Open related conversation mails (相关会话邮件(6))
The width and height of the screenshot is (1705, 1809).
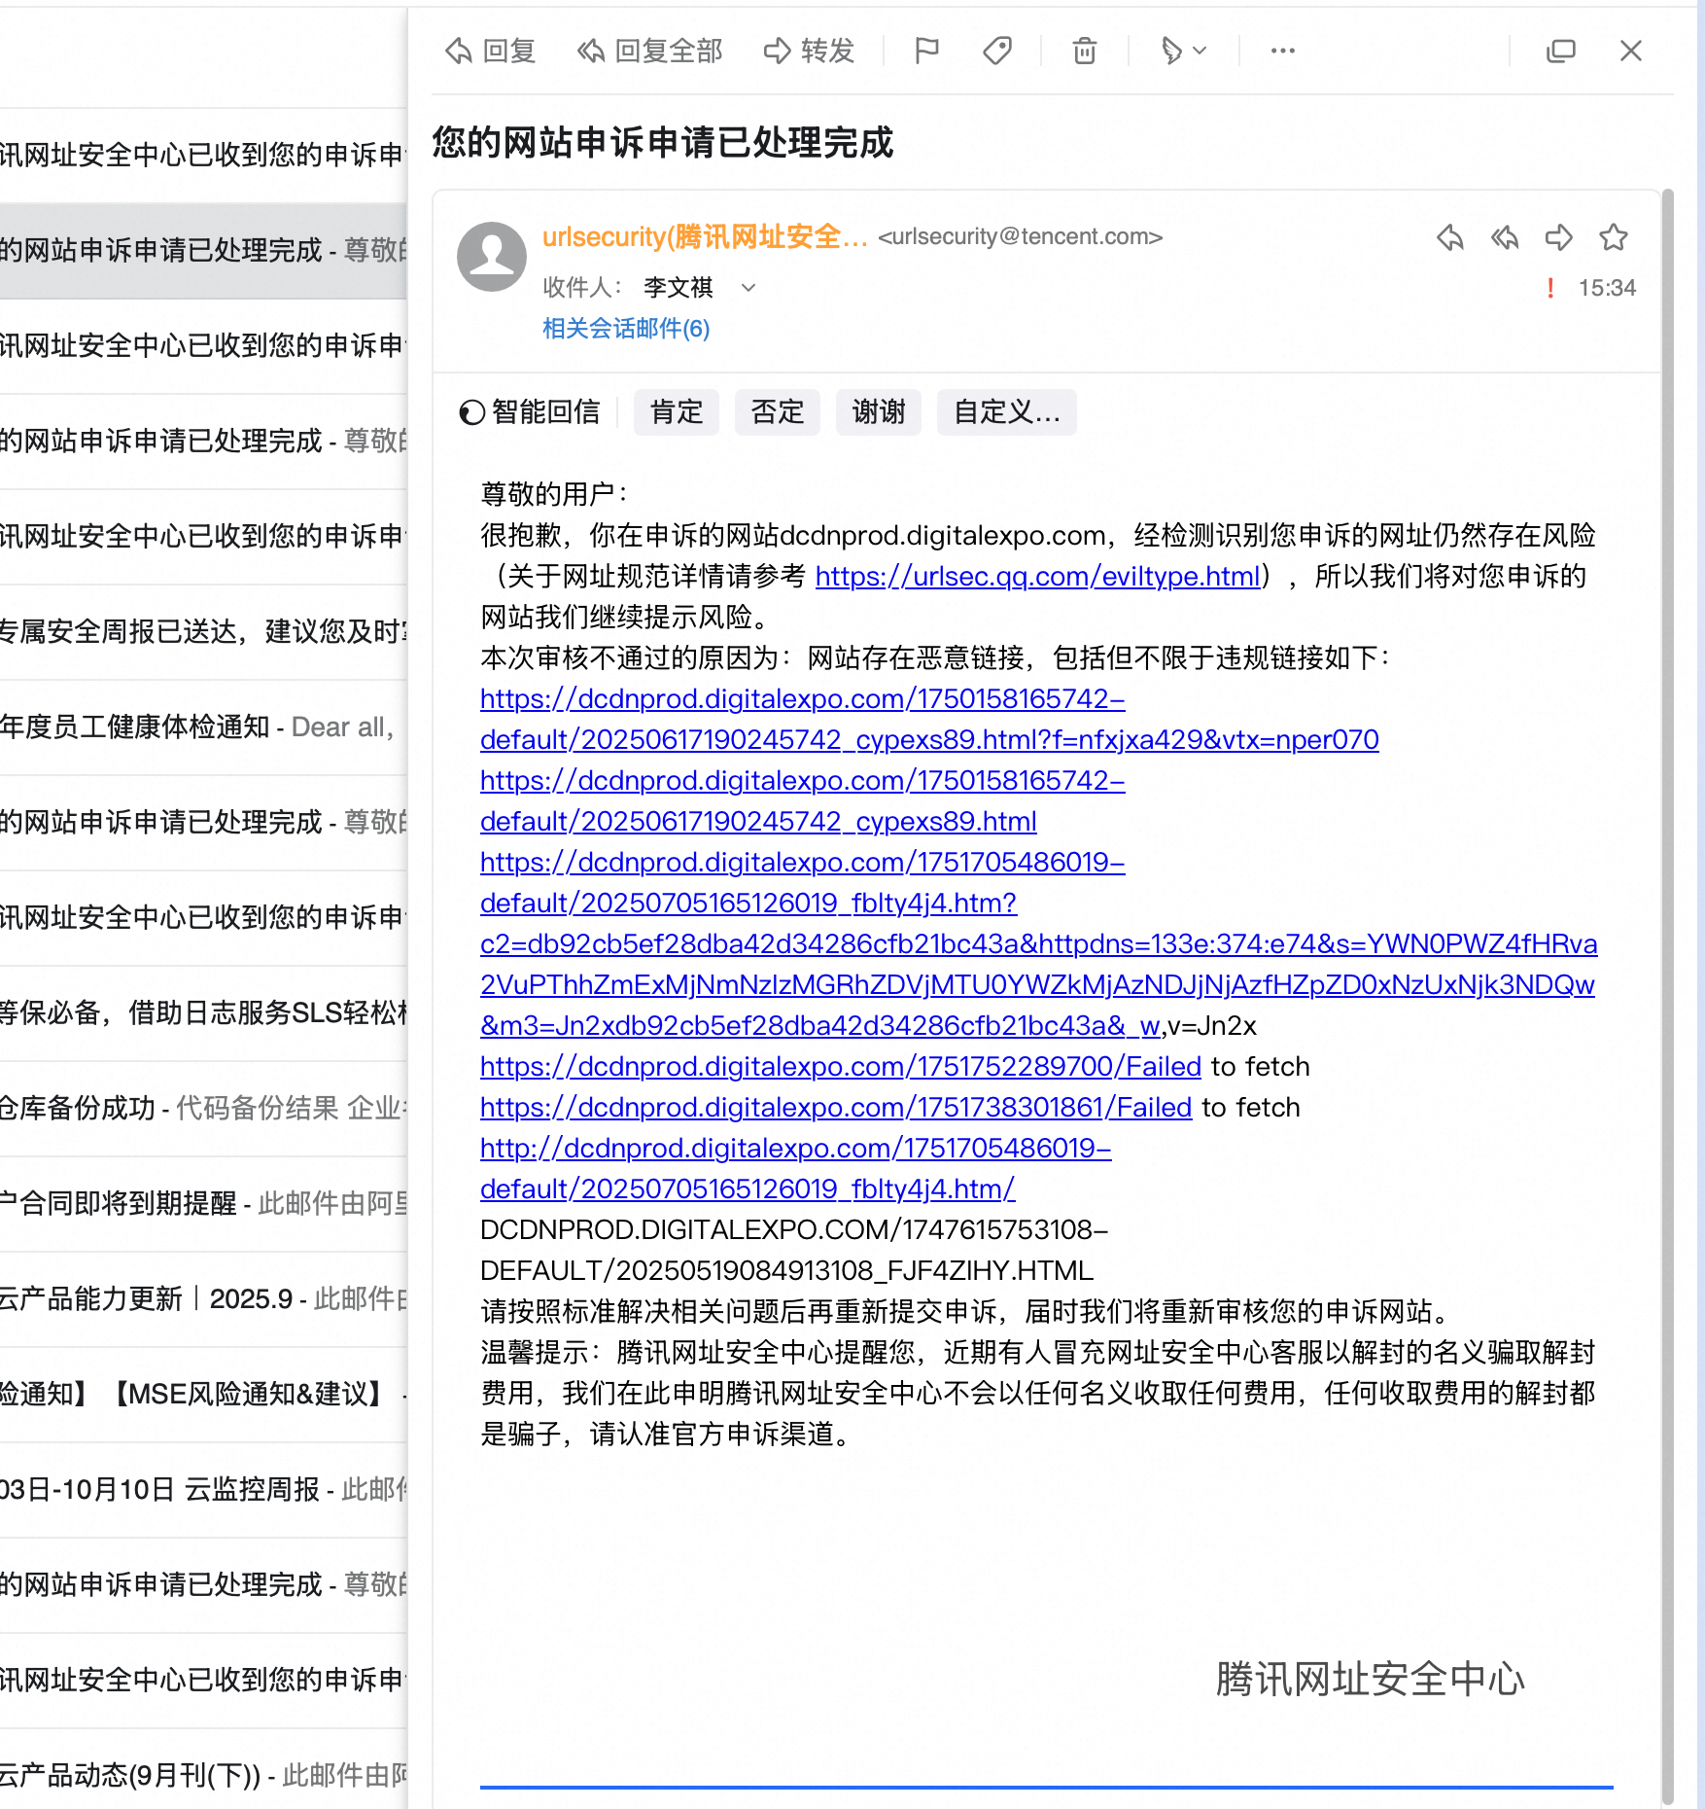(x=626, y=329)
